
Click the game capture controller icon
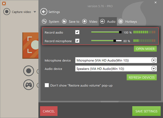[29, 85]
